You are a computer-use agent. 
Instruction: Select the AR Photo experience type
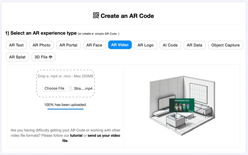click(42, 45)
